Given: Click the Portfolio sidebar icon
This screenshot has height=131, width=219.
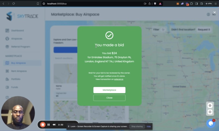Looking at the screenshot, I should click(x=7, y=79).
